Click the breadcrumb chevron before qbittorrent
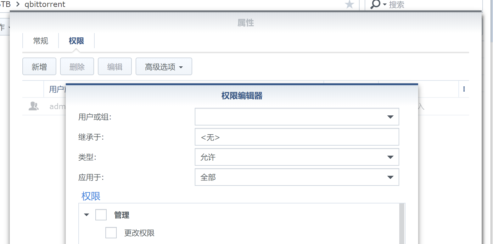Image resolution: width=493 pixels, height=244 pixels. pos(18,4)
